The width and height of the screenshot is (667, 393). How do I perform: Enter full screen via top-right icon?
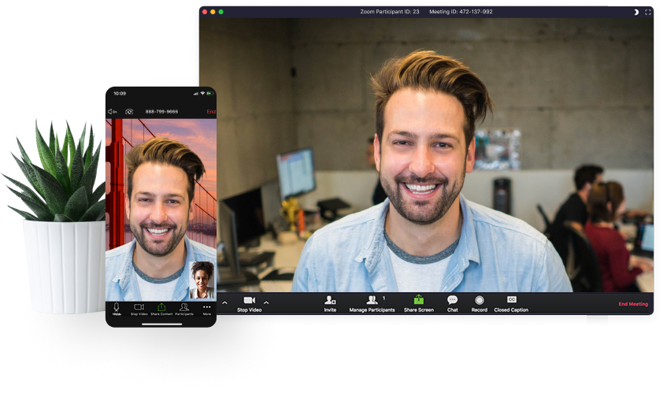pyautogui.click(x=648, y=12)
